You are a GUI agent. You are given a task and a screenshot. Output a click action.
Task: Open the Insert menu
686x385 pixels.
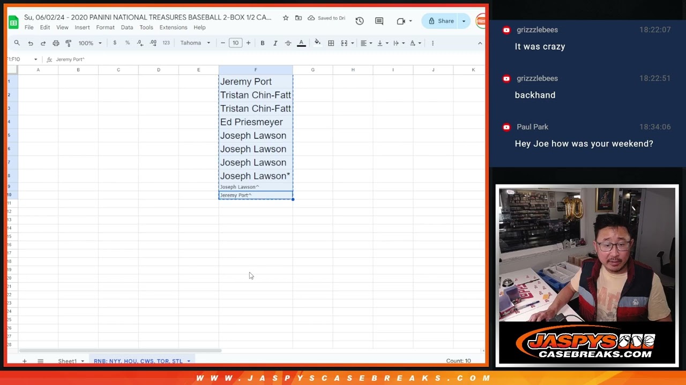coord(82,27)
